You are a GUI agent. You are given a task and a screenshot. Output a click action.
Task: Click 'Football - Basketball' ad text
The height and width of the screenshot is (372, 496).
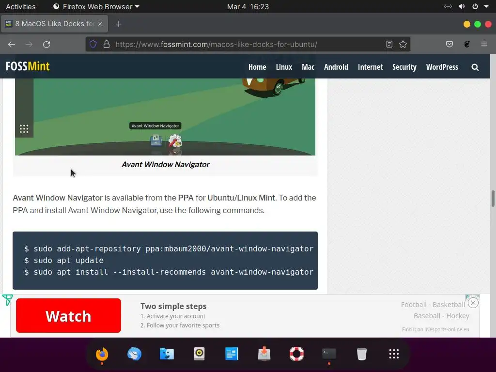pyautogui.click(x=433, y=305)
